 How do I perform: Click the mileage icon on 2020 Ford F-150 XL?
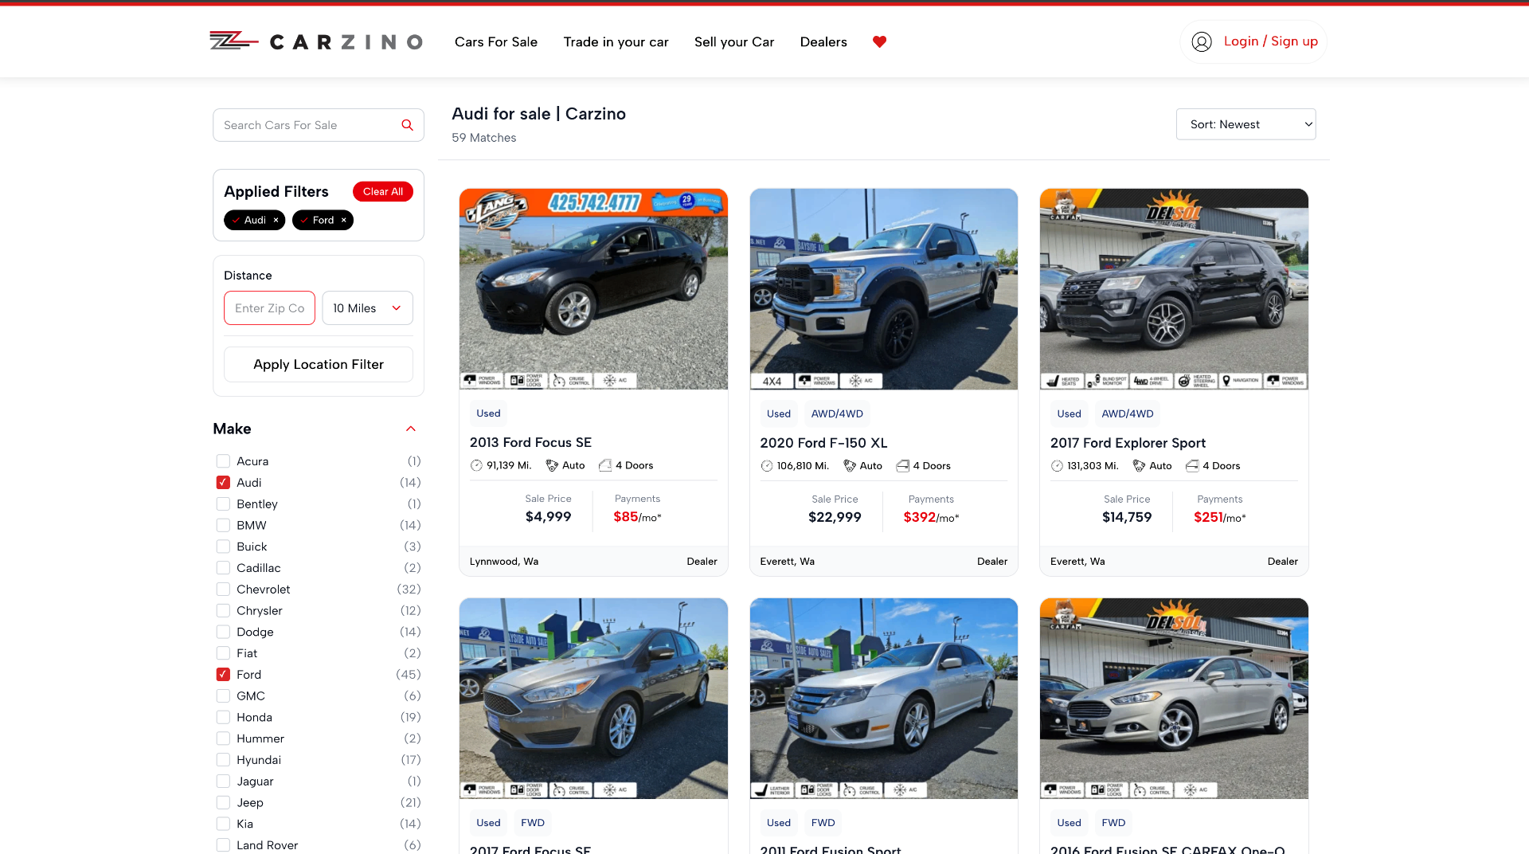[767, 466]
